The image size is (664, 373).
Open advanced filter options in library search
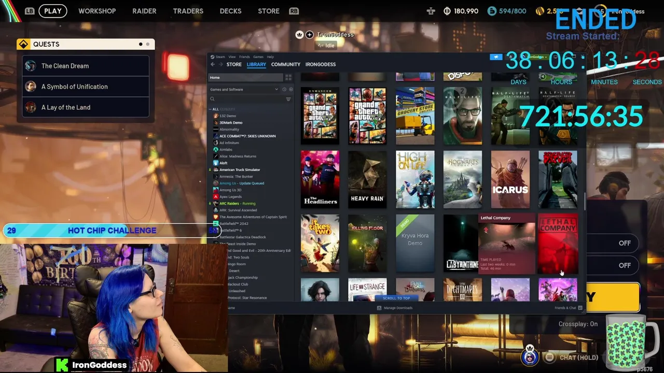click(288, 99)
